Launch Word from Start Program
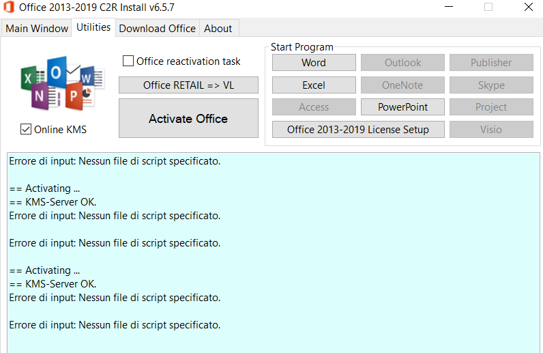543x353 pixels. click(x=314, y=62)
